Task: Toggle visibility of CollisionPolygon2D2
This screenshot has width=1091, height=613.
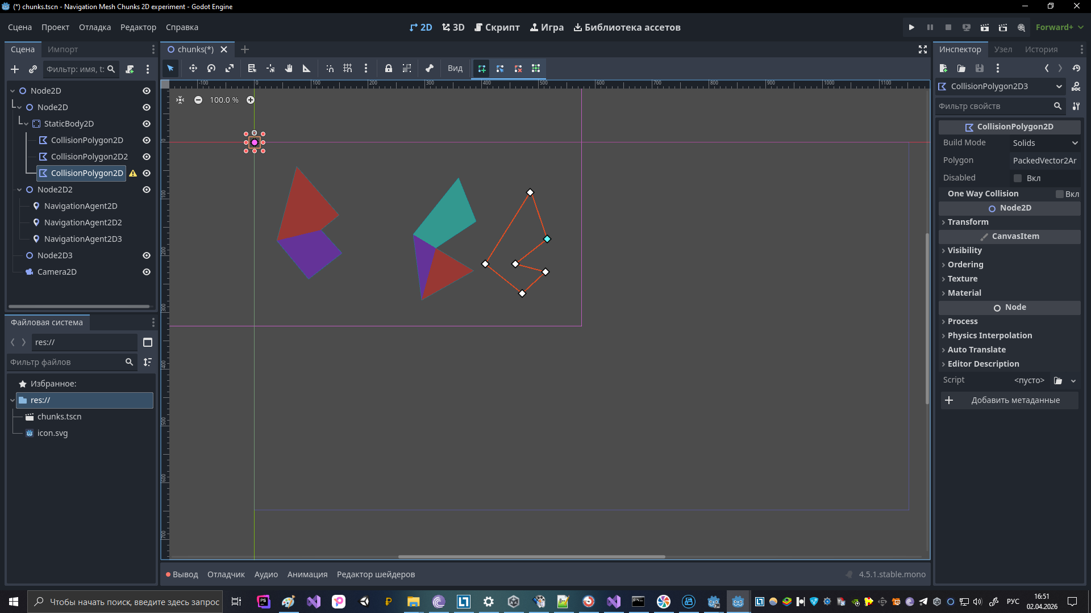Action: pyautogui.click(x=147, y=157)
